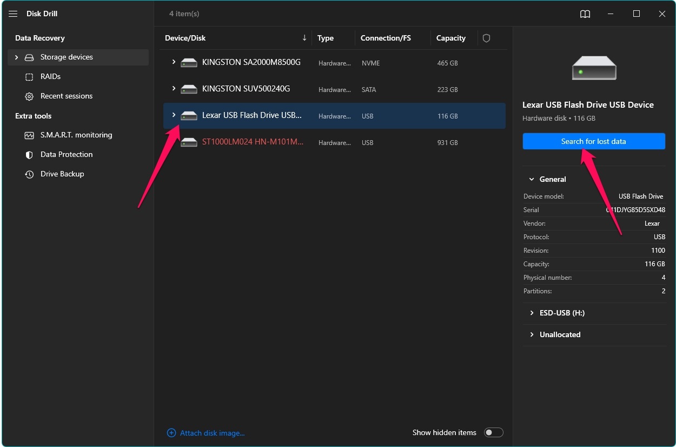Expand KINGSTON SA2000M8500G disk partitions
Screen dimensions: 676x447
[x=174, y=62]
